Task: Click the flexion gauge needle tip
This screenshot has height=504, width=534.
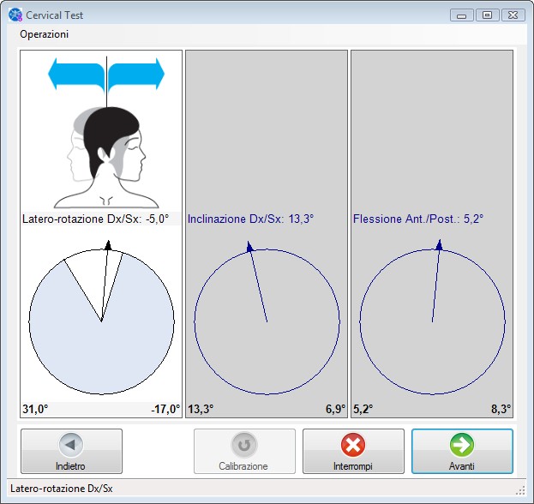Action: click(440, 244)
